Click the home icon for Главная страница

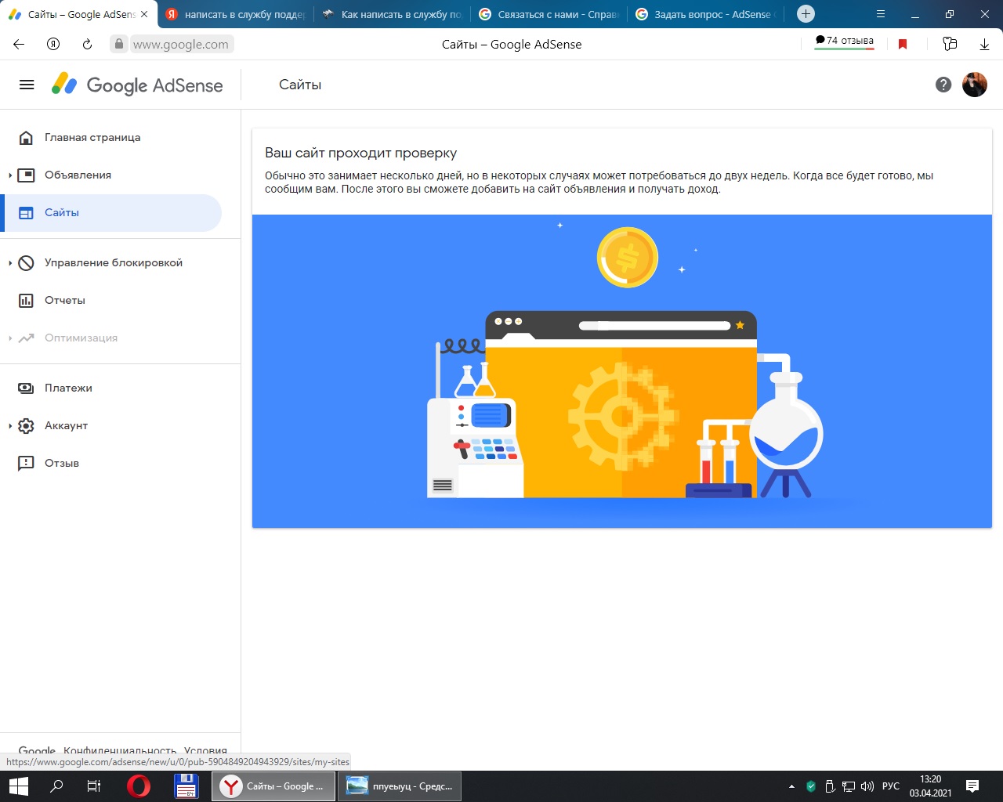tap(26, 138)
